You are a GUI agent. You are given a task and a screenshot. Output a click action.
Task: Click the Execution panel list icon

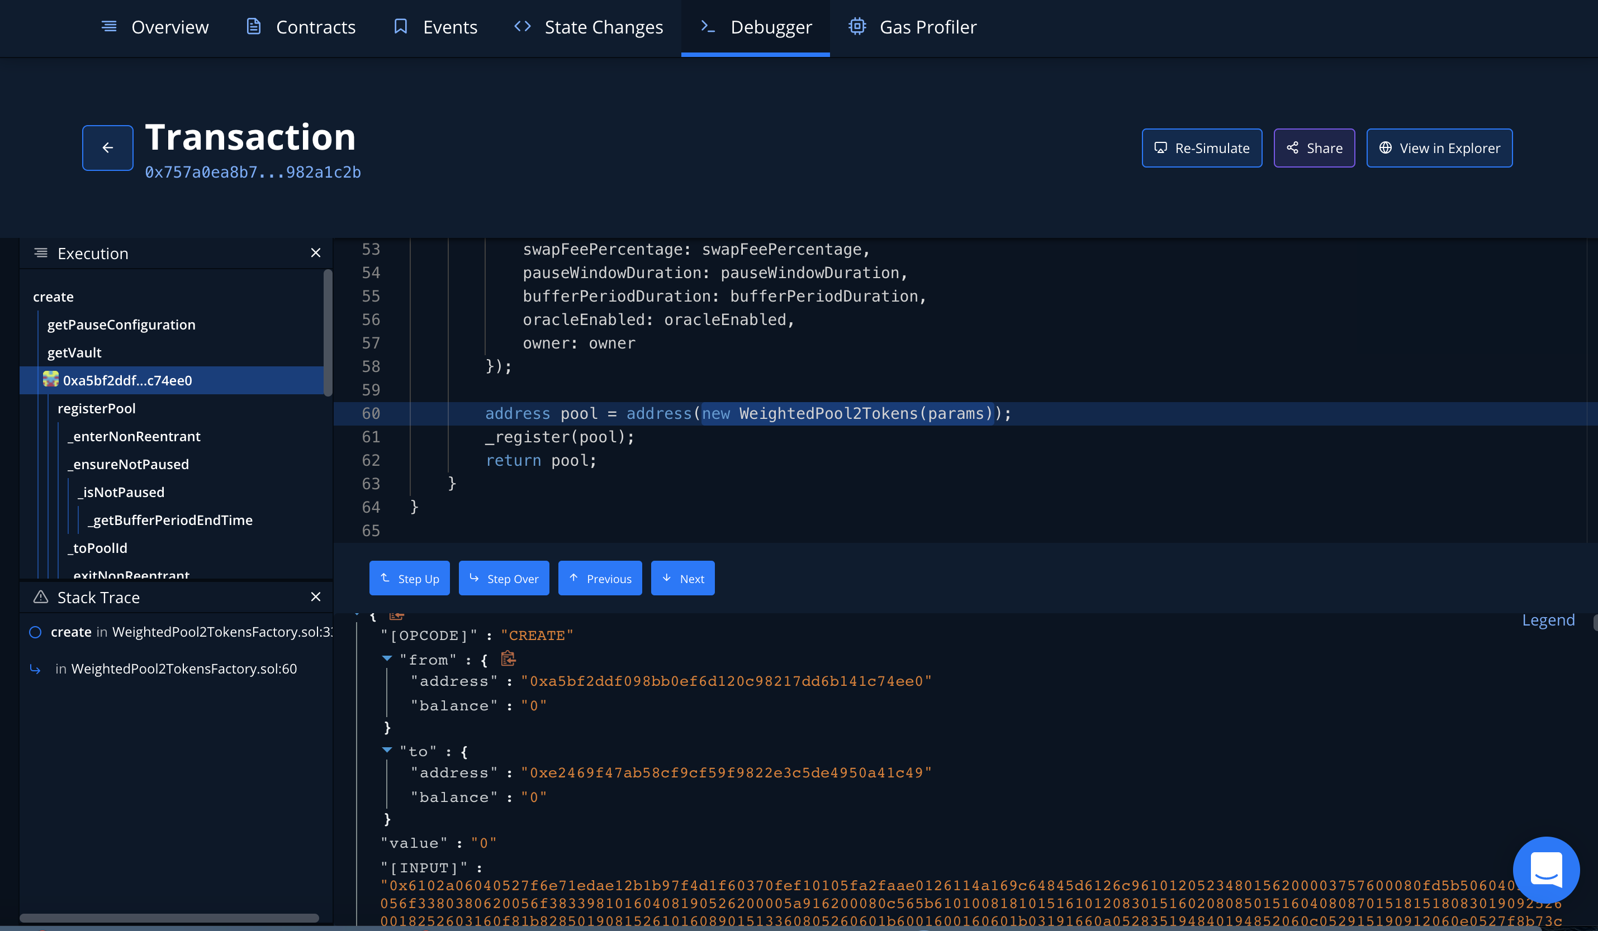pos(41,253)
